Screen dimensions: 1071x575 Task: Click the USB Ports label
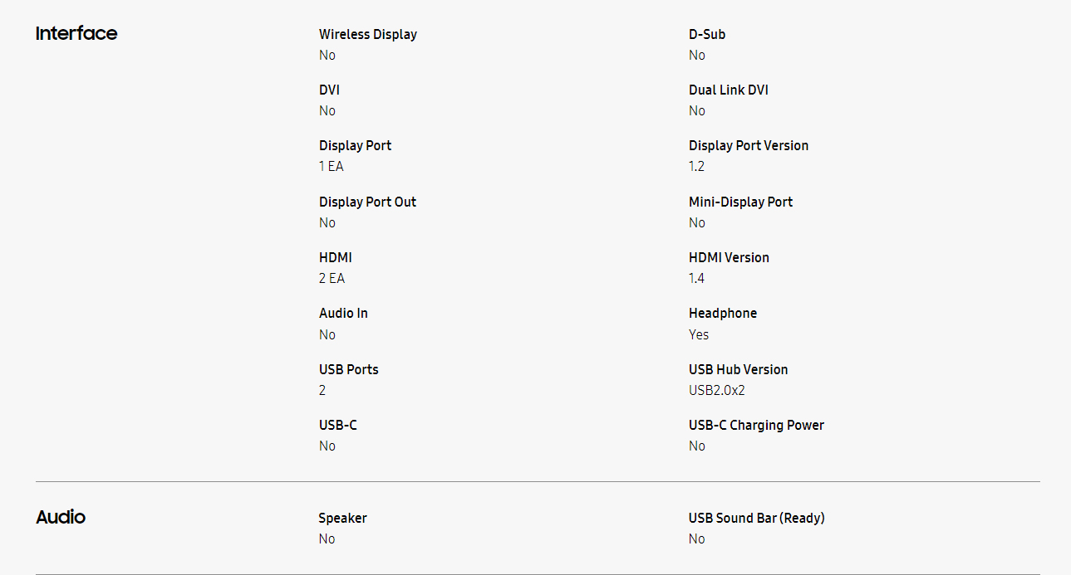click(348, 369)
